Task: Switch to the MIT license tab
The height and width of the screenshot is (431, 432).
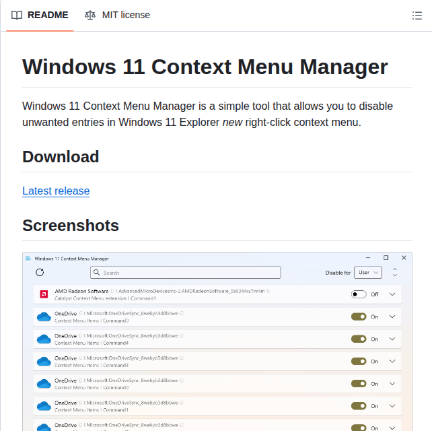Action: pyautogui.click(x=117, y=15)
